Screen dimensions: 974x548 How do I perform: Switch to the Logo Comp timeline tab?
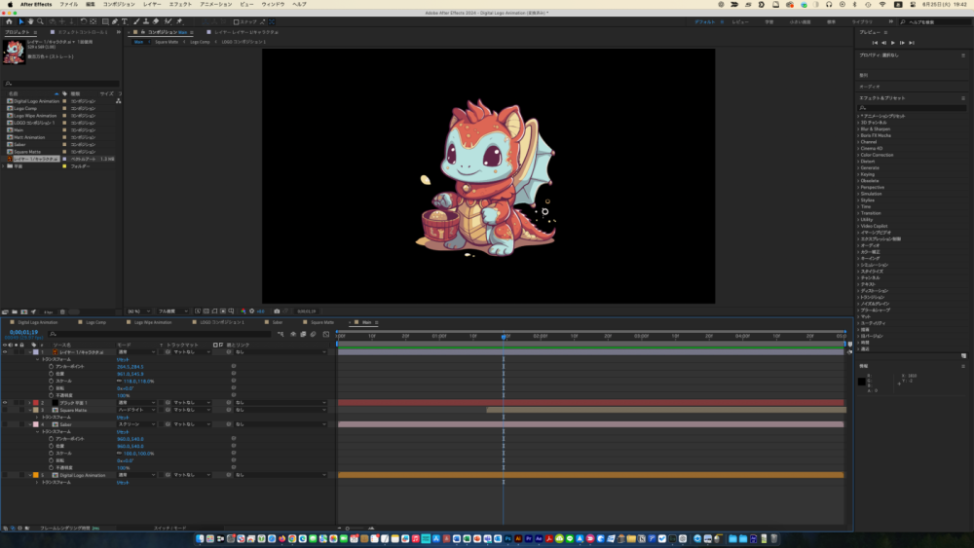(x=95, y=321)
